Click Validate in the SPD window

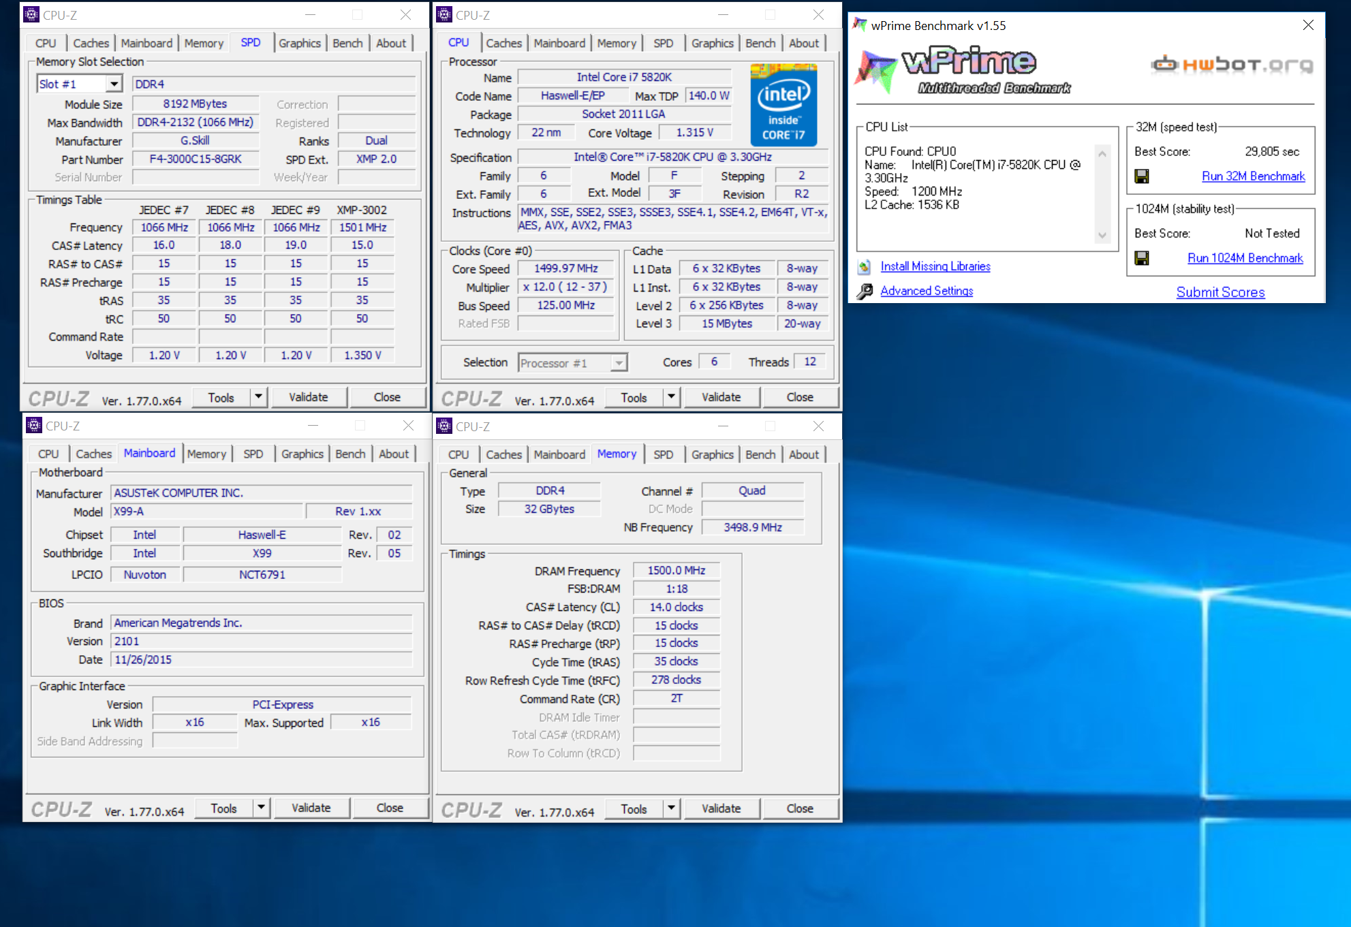[309, 397]
